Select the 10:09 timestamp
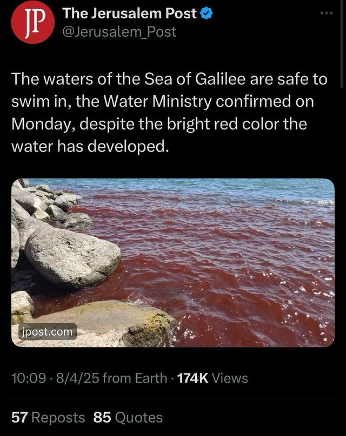Image resolution: width=346 pixels, height=436 pixels. (29, 378)
